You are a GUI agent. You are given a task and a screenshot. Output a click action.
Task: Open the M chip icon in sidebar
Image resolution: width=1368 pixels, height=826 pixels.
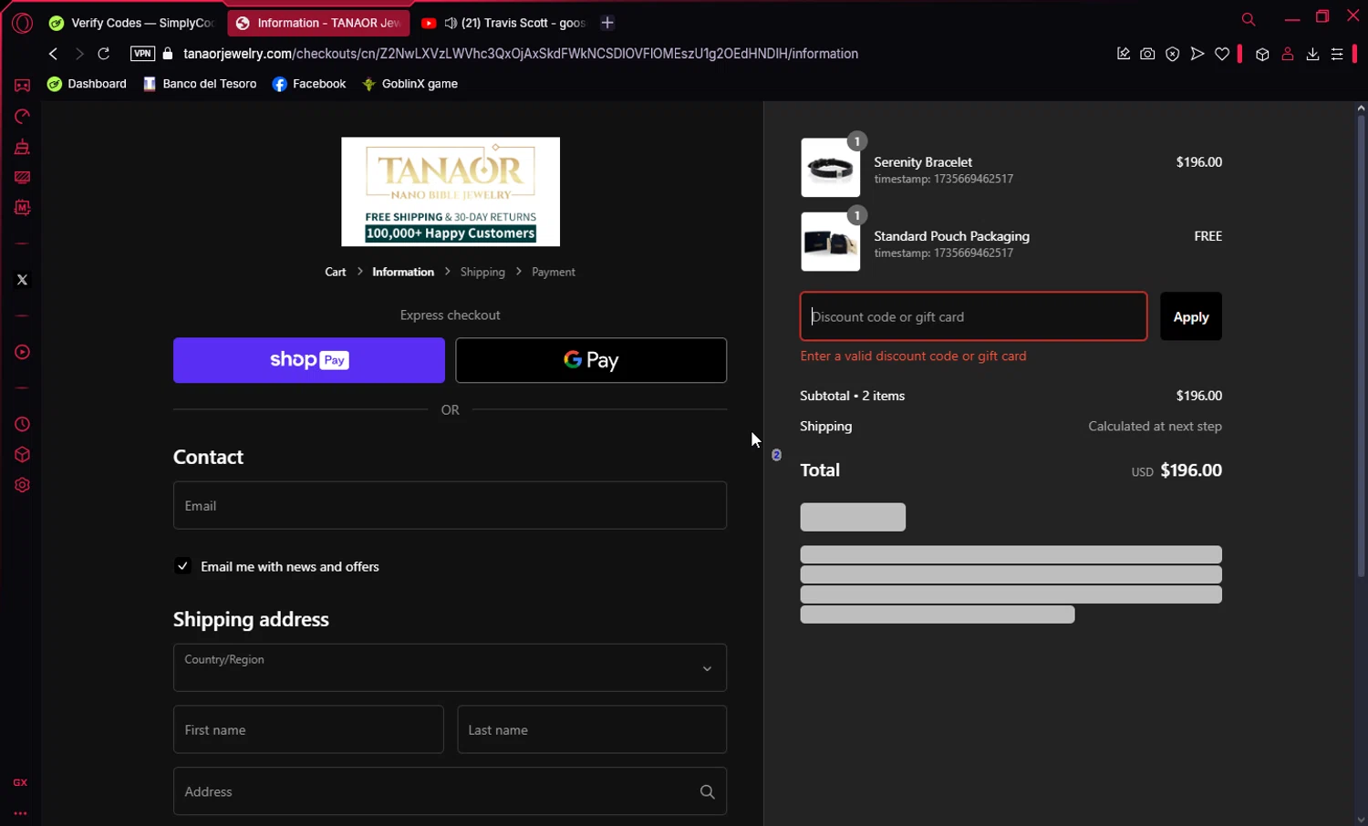coord(22,208)
